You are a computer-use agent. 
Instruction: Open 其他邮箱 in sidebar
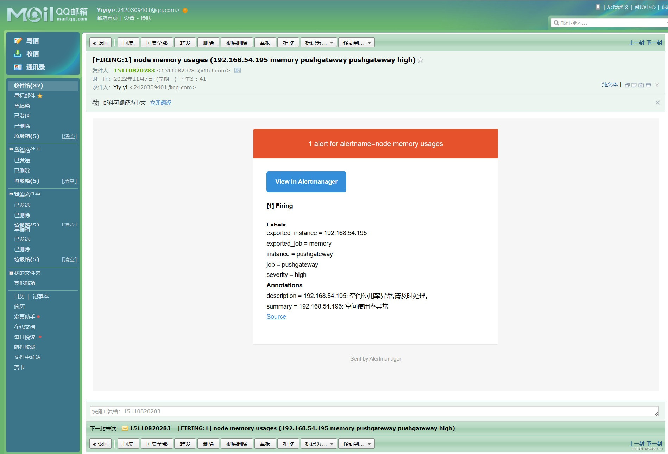pyautogui.click(x=25, y=283)
